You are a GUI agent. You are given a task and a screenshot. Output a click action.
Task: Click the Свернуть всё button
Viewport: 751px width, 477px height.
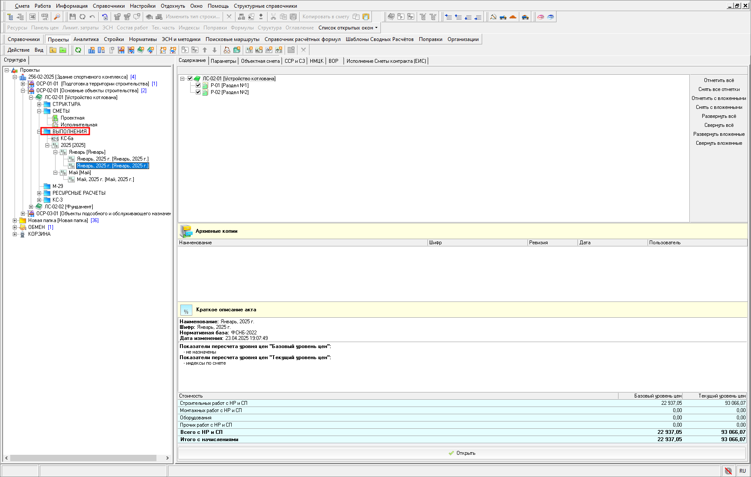pyautogui.click(x=719, y=125)
